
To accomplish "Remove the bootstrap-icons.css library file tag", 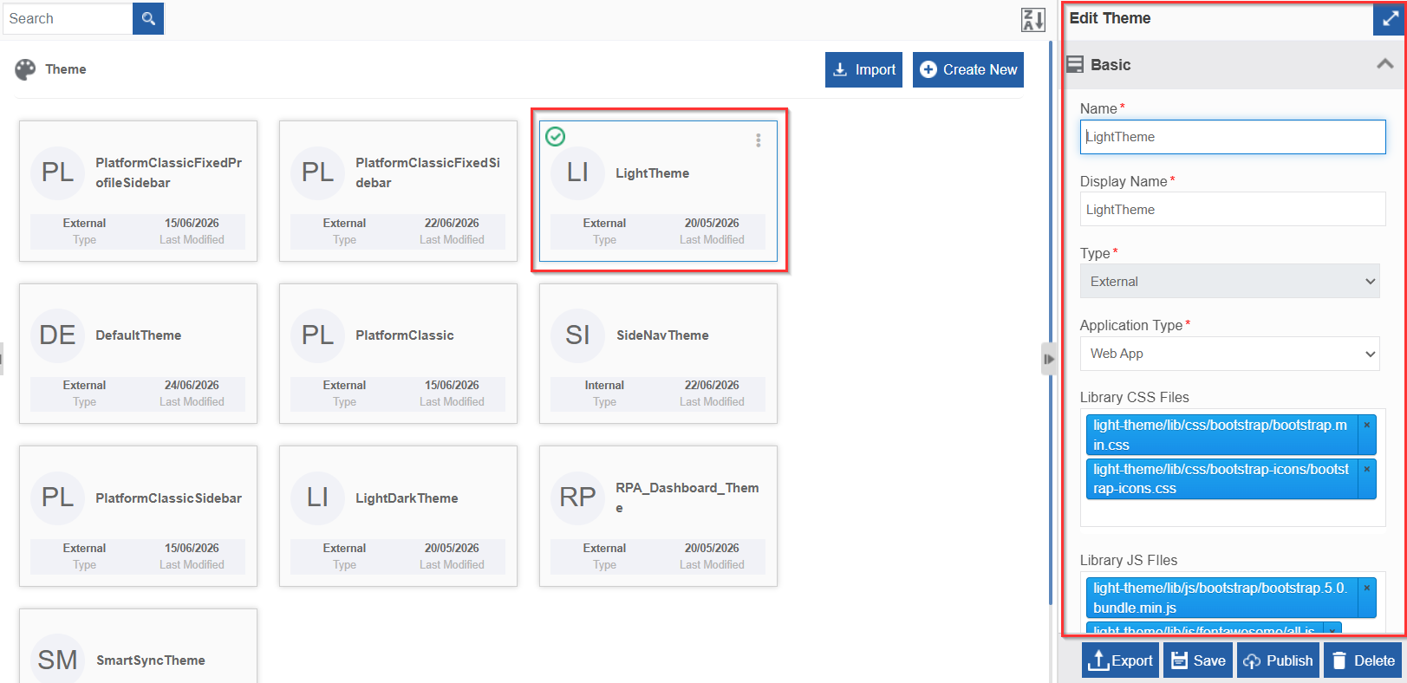I will click(1366, 469).
